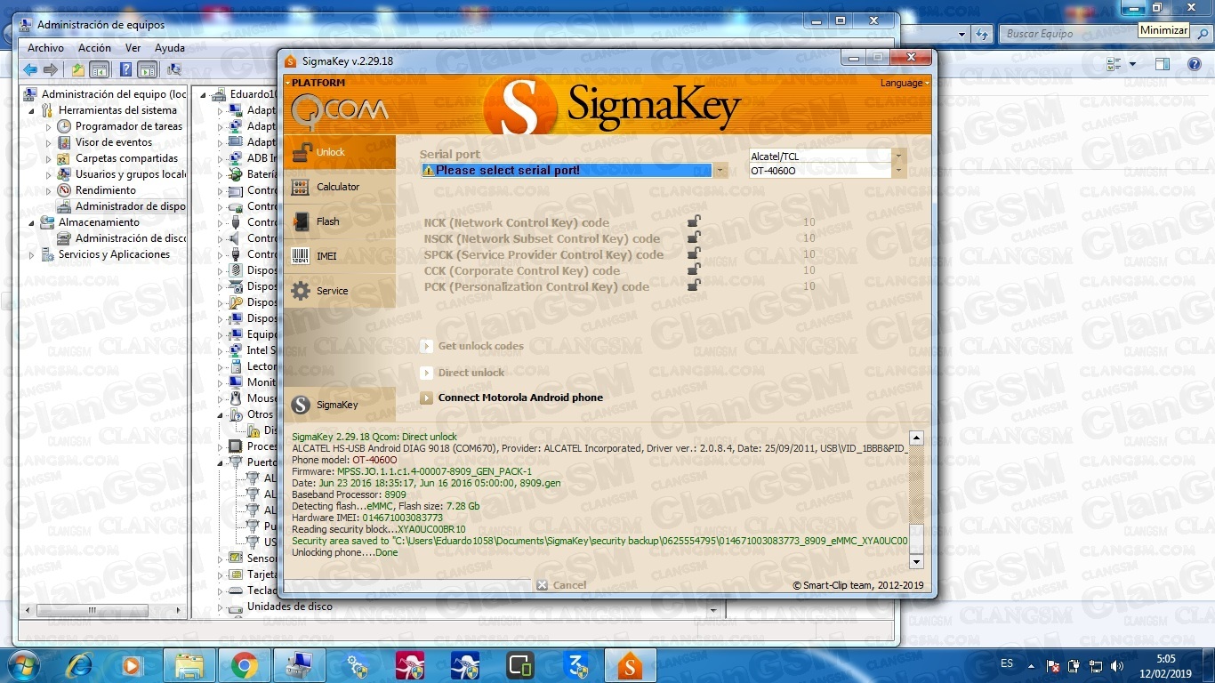1215x683 pixels.
Task: Open the Calculator tab in SigmaKey
Action: click(x=339, y=187)
